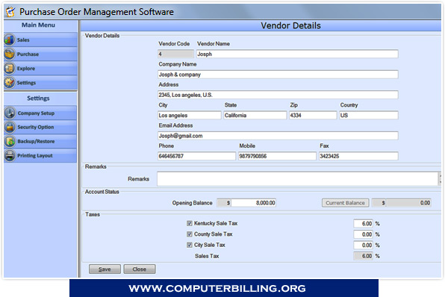Click the Settings gear star icon
445x297 pixels.
10,83
